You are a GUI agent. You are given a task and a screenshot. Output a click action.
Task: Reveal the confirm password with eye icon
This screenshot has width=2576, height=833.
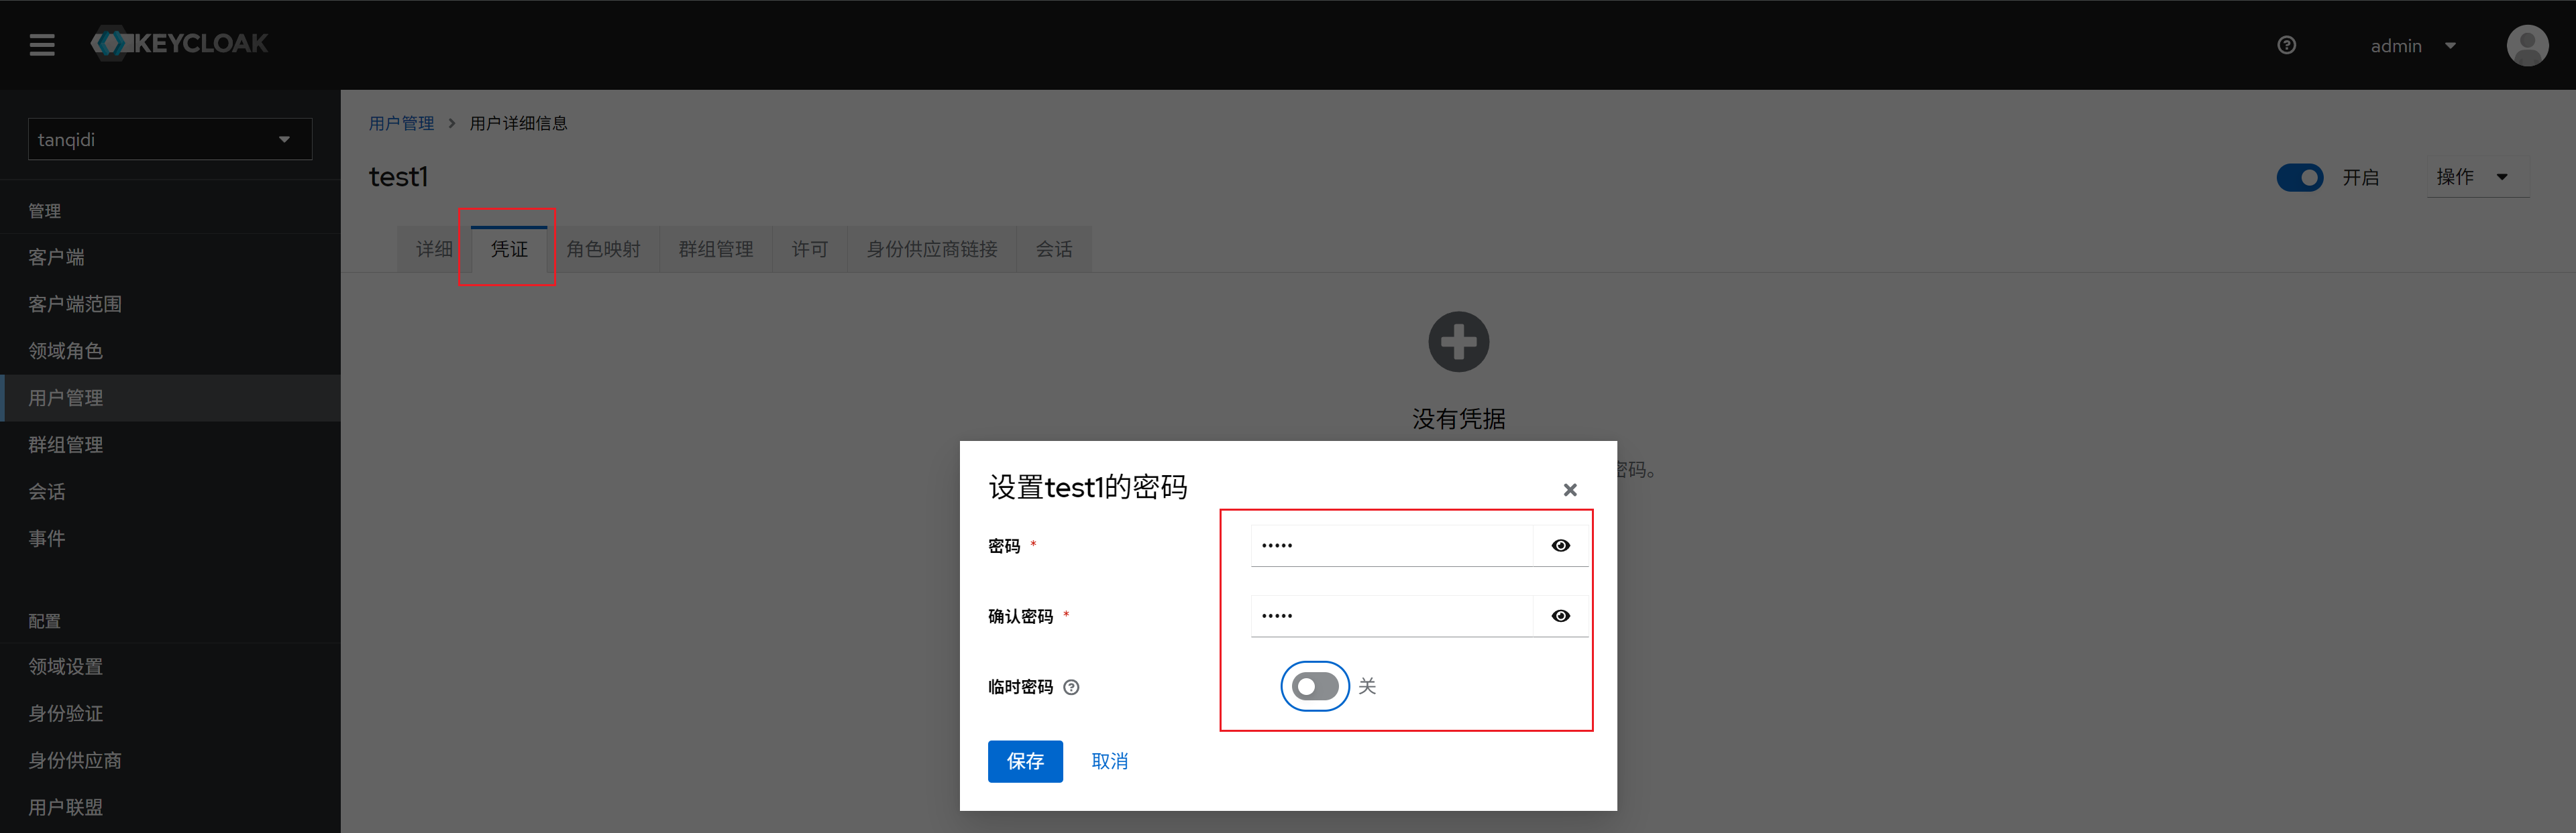coord(1560,617)
